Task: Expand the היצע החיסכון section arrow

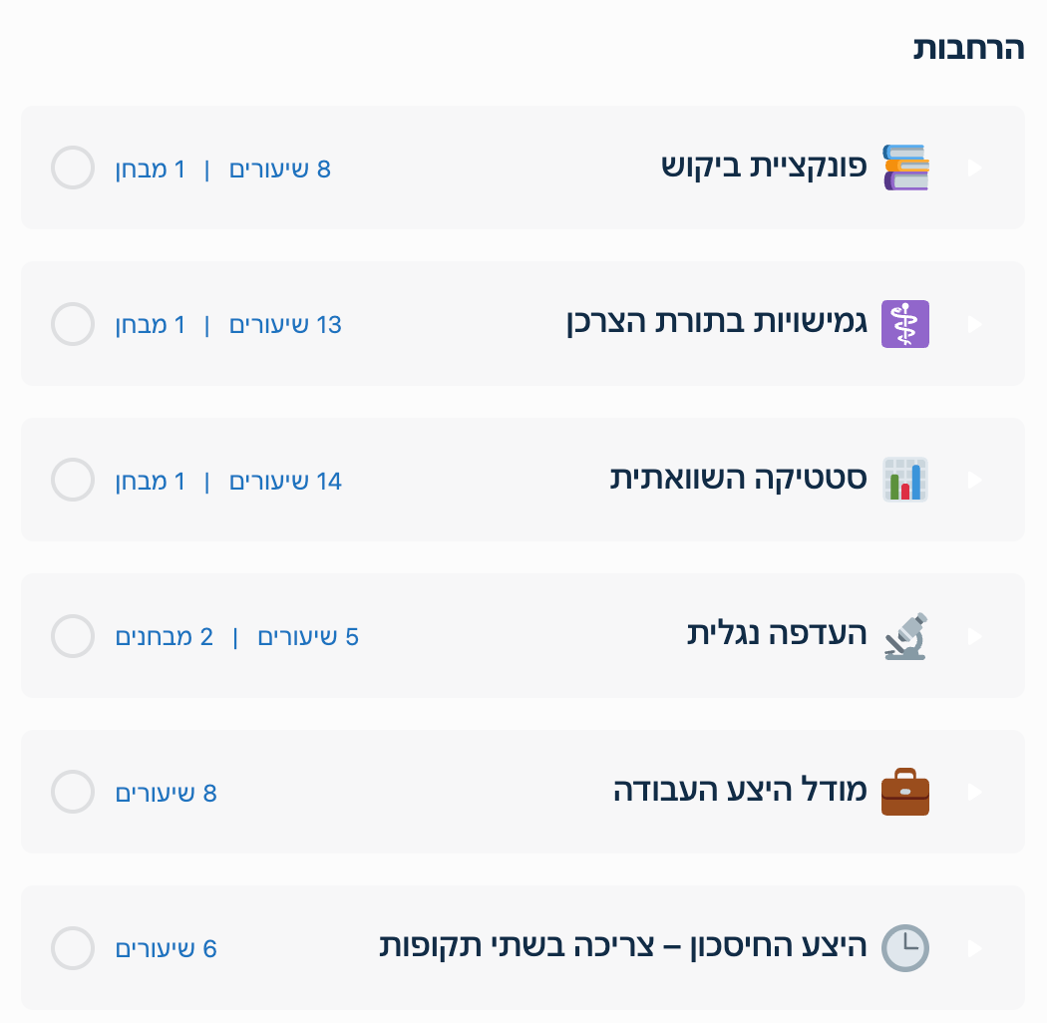Action: (x=975, y=948)
